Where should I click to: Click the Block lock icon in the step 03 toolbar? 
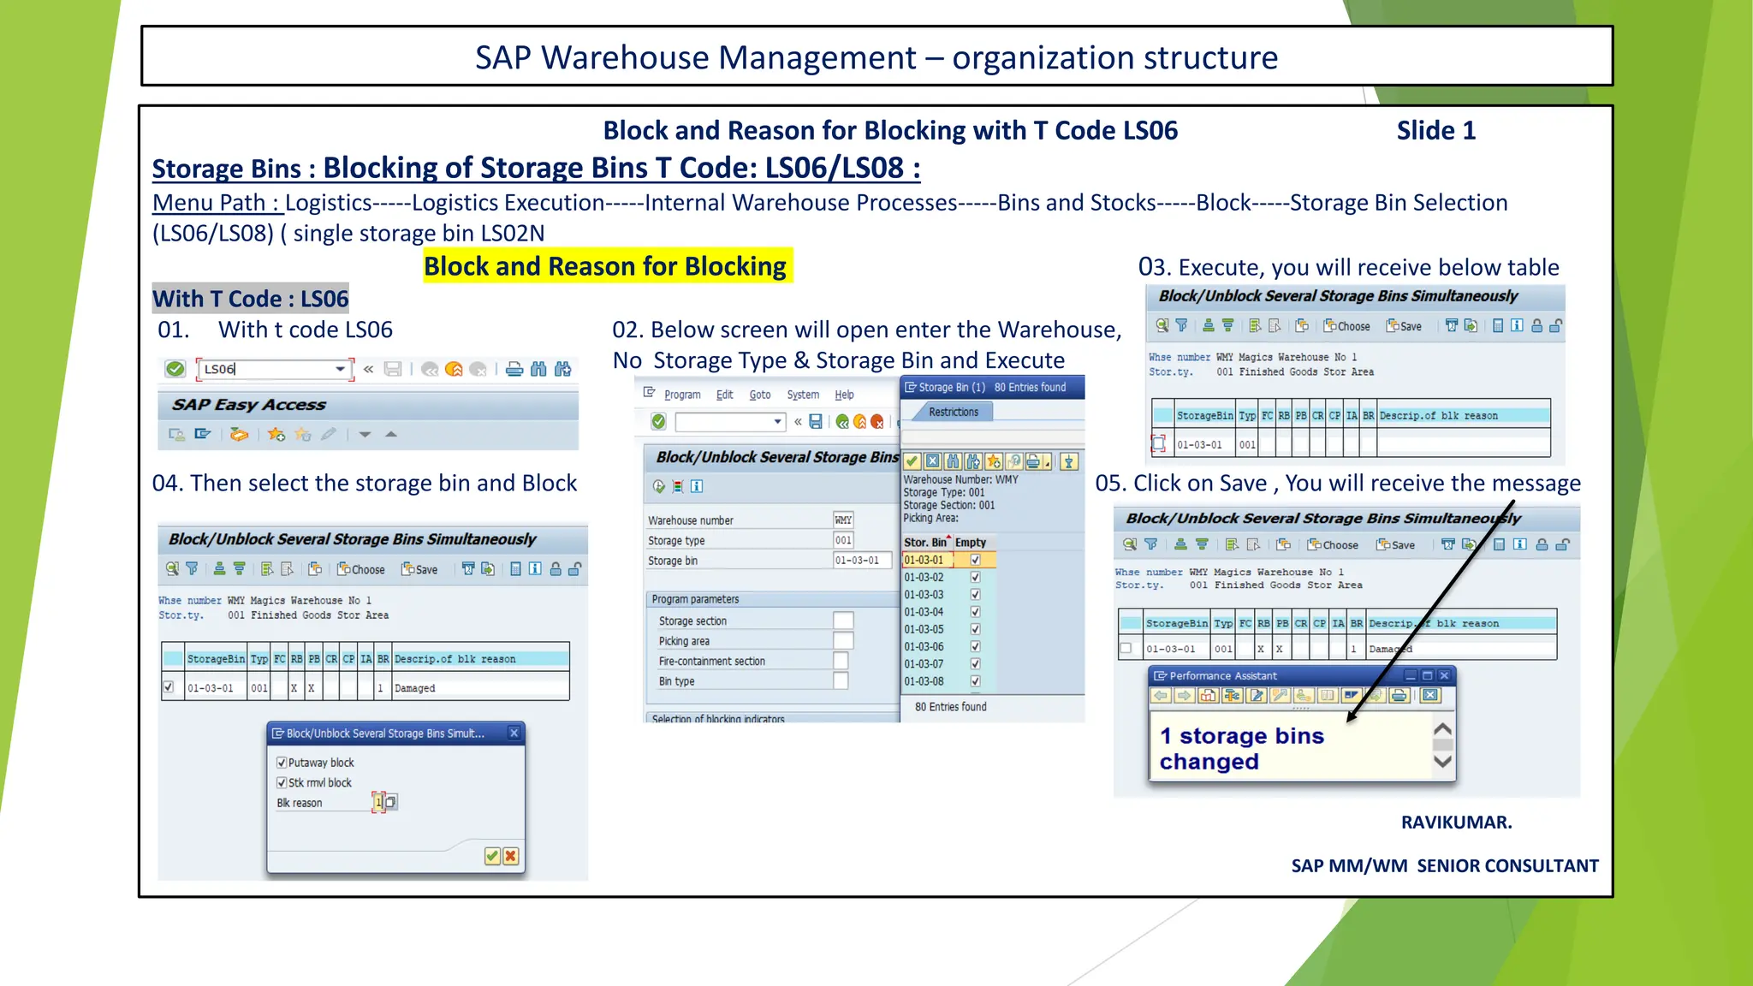coord(1537,326)
